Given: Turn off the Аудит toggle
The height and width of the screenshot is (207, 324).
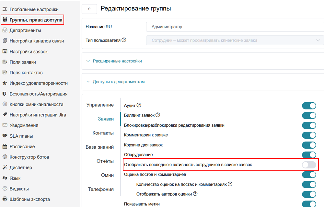Looking at the screenshot, I should [x=309, y=106].
